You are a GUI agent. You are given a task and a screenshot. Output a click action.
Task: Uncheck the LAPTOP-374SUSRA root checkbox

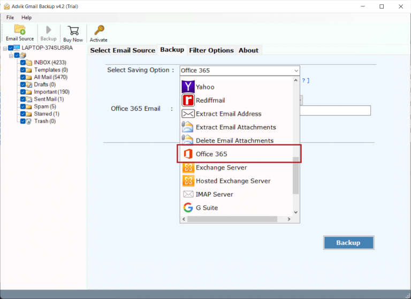(11, 48)
